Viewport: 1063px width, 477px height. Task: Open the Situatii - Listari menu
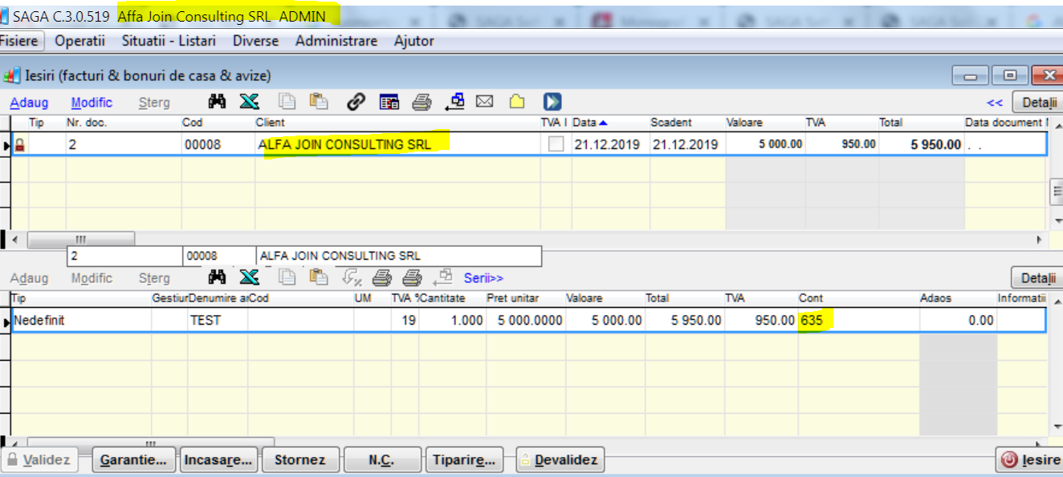tap(169, 41)
